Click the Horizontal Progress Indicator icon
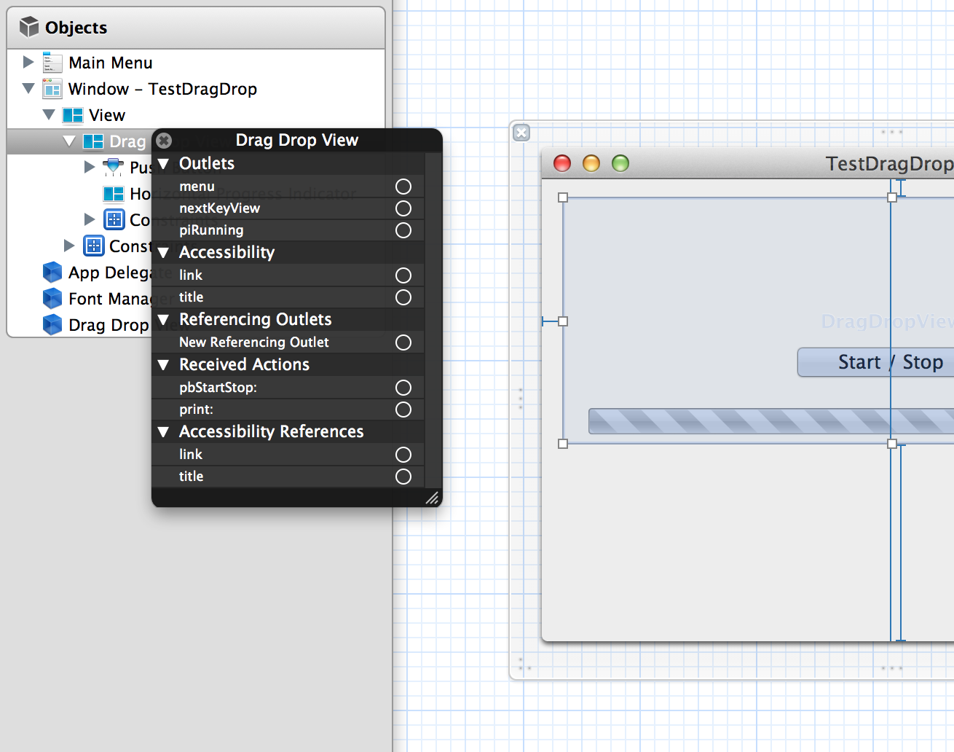This screenshot has width=954, height=752. 114,194
